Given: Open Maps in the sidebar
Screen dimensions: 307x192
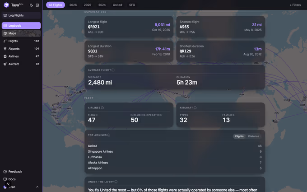Looking at the screenshot, I should pos(21,33).
